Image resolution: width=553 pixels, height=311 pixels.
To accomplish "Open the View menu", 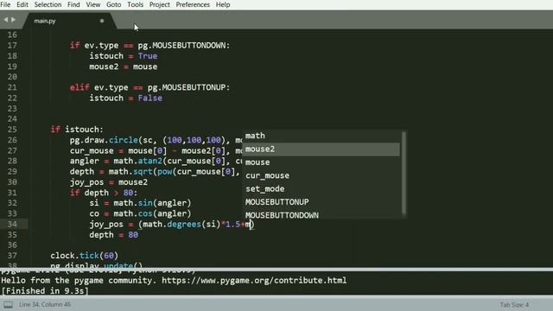I will click(93, 4).
